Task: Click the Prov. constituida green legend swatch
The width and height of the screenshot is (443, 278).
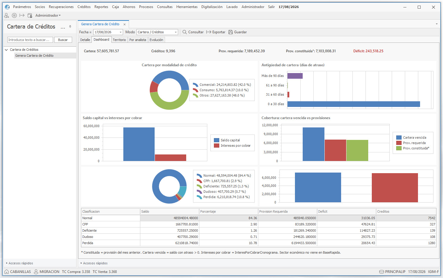Action: pos(399,148)
